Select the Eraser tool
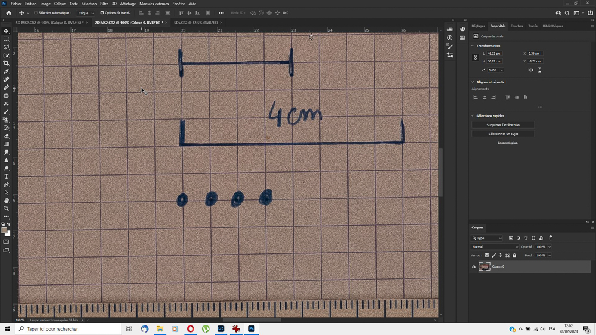Viewport: 596px width, 335px height. [6, 136]
